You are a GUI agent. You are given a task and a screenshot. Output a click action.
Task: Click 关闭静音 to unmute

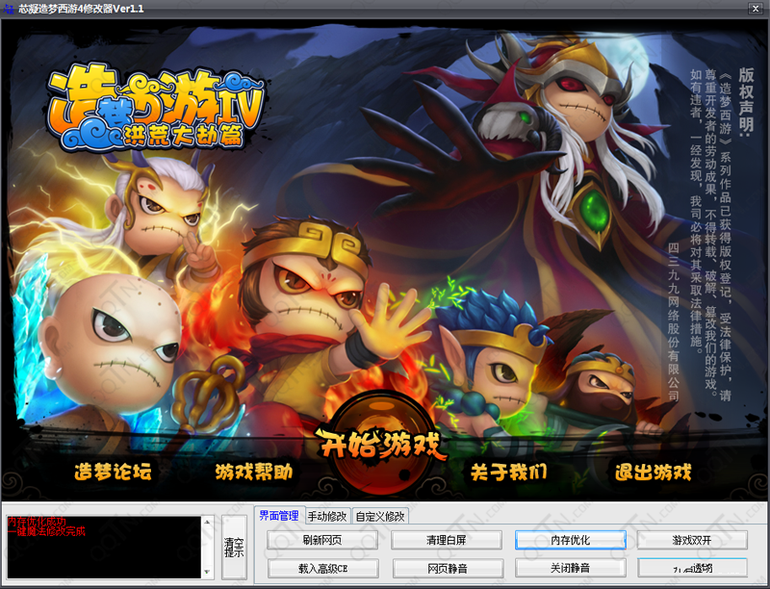(x=570, y=568)
